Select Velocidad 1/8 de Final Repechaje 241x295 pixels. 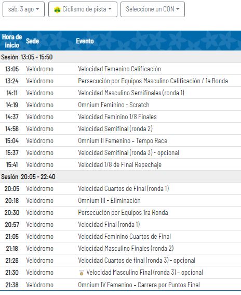click(x=120, y=164)
